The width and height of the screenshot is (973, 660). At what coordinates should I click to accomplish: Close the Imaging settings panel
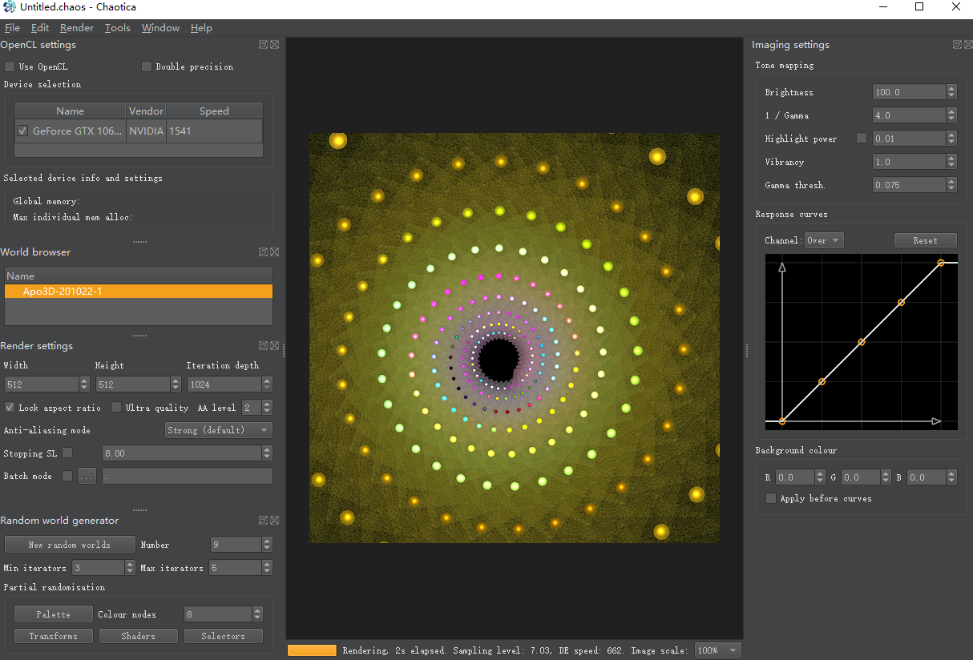[x=968, y=45]
